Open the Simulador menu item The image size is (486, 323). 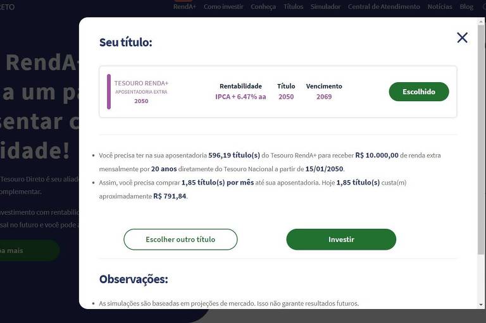coord(325,6)
